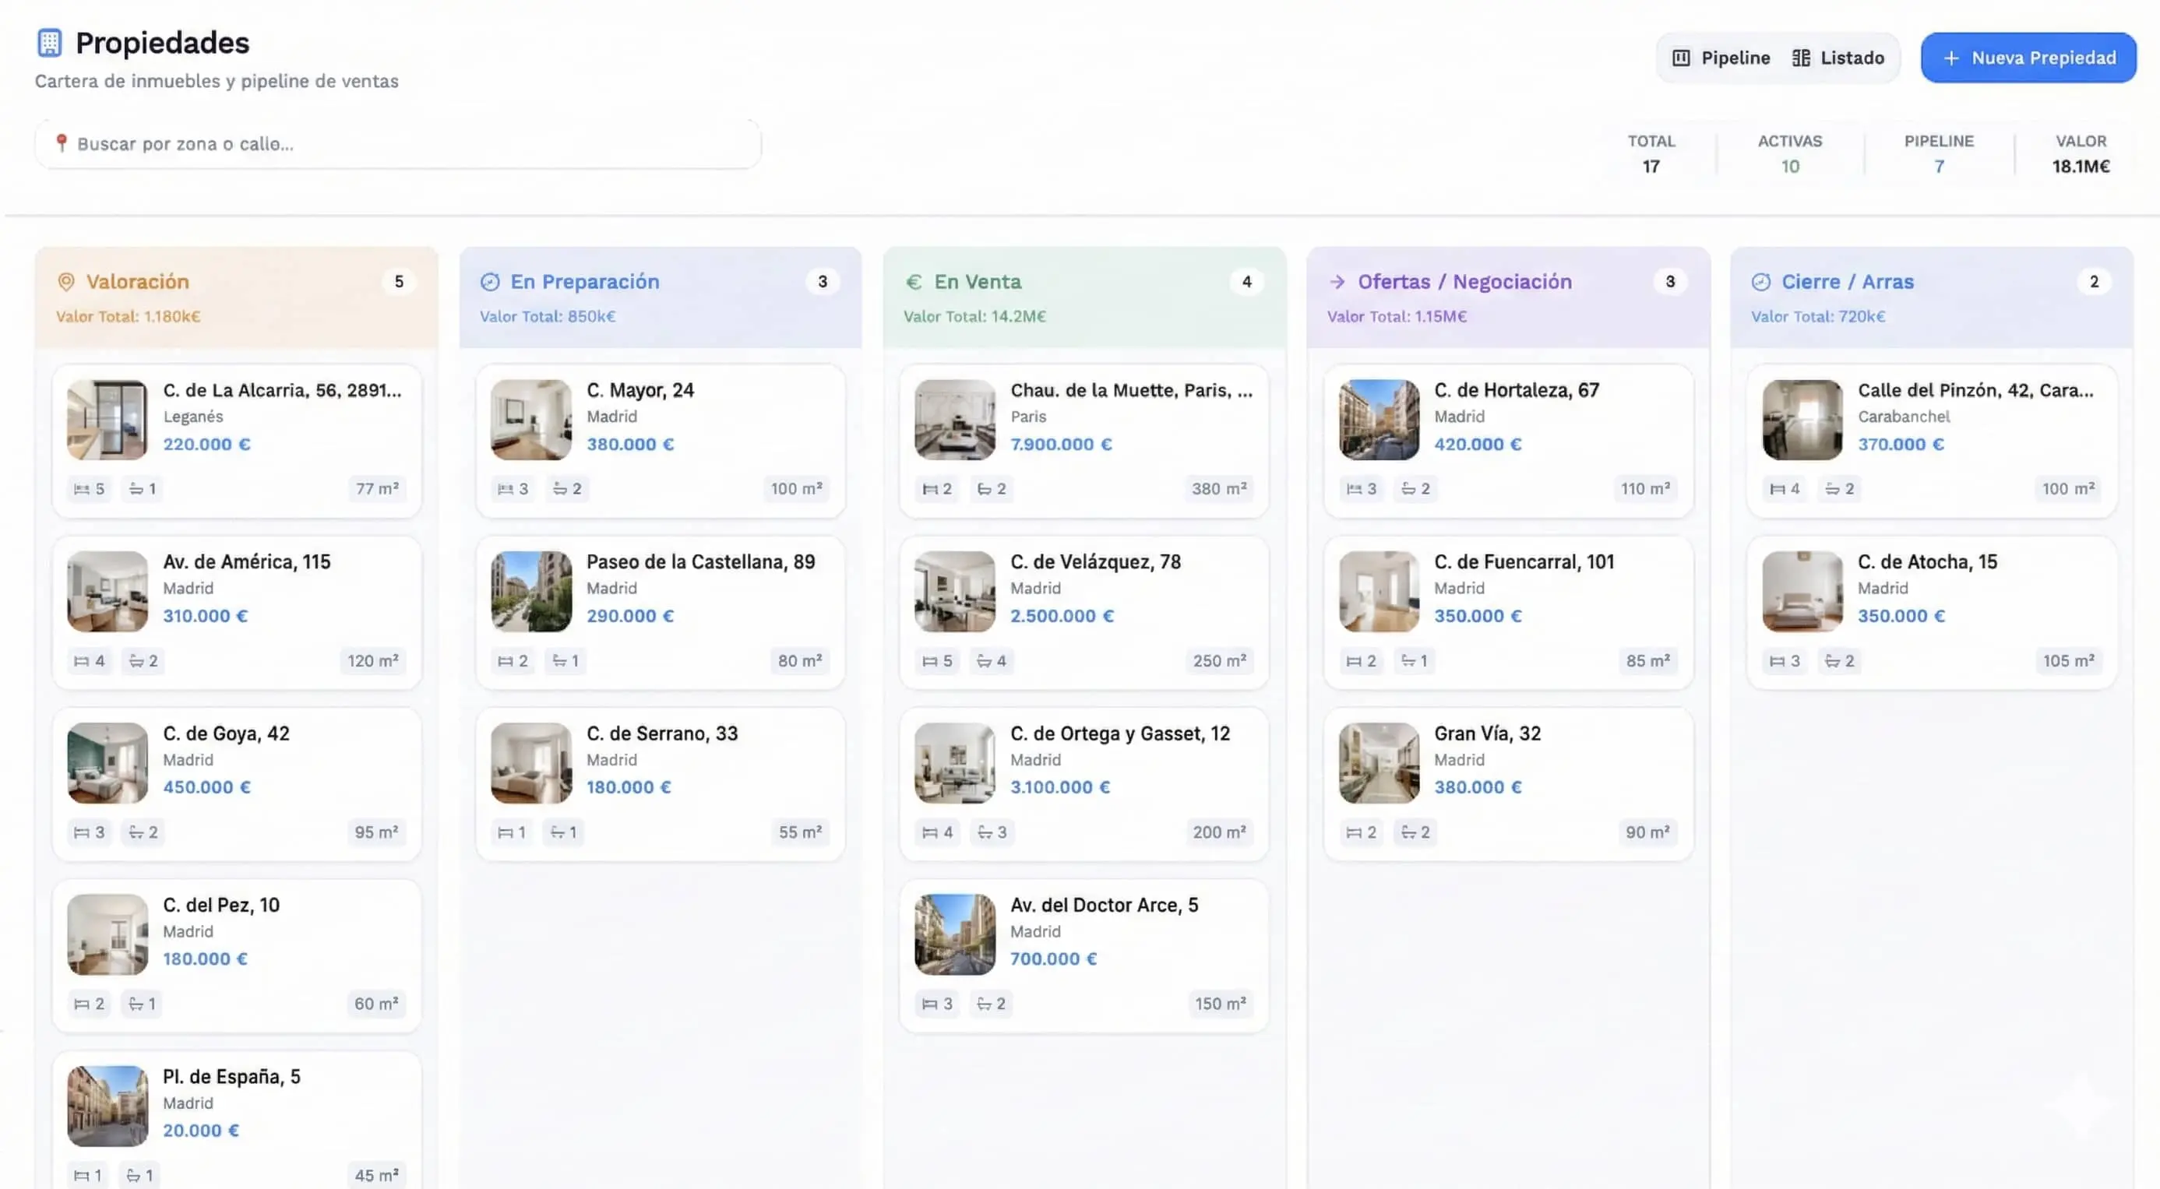Open the C. de Hortaleza, 67 price link
Image resolution: width=2160 pixels, height=1189 pixels.
tap(1478, 445)
